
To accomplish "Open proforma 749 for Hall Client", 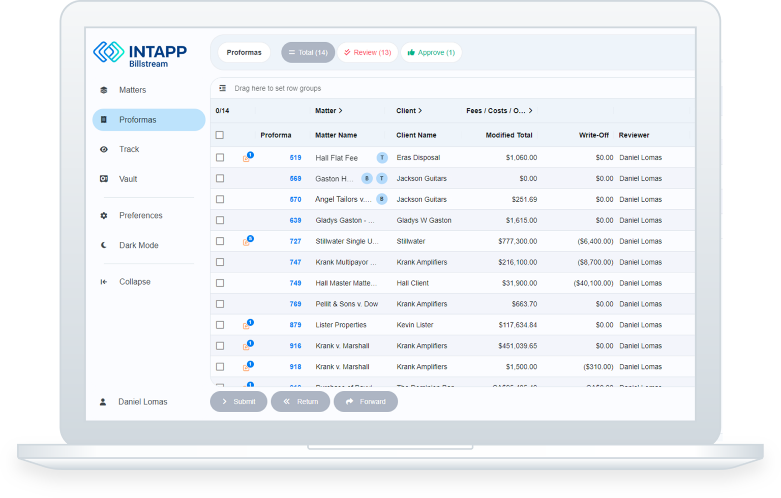I will tap(295, 283).
